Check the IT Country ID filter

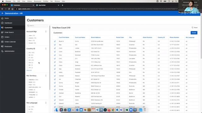tap(27, 58)
